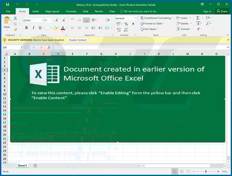Click the Insert Function fx icon
The width and height of the screenshot is (232, 176).
pos(49,47)
